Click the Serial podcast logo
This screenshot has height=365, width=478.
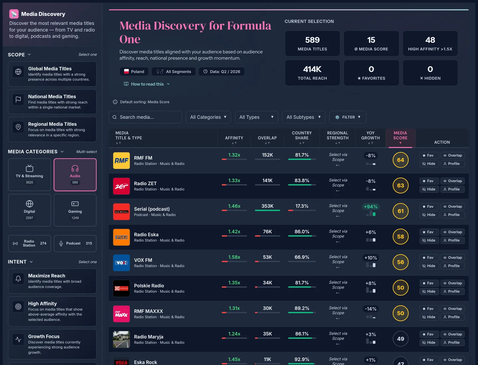click(121, 212)
